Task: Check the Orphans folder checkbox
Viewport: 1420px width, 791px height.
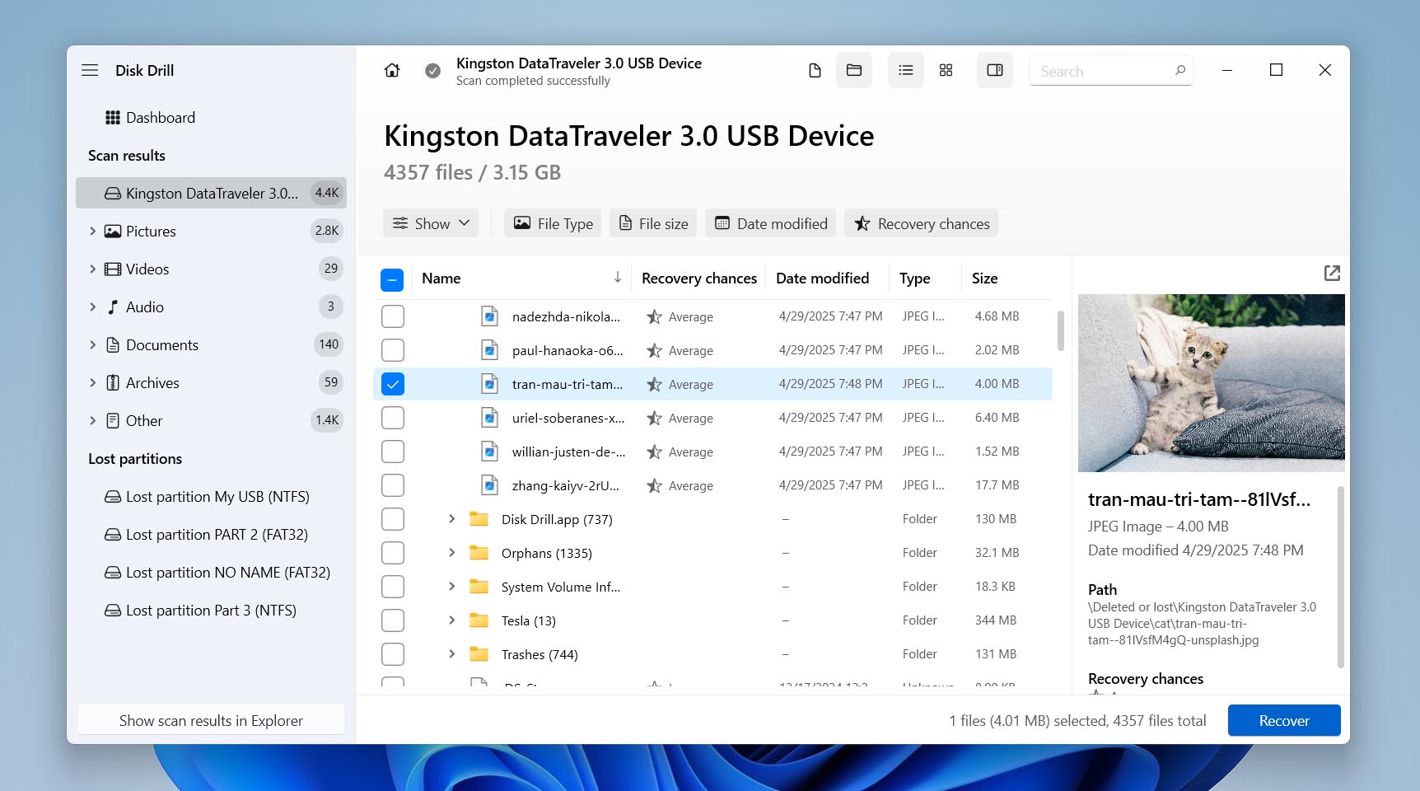Action: click(x=393, y=553)
